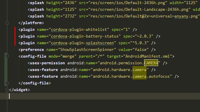Click the closing </config-file> tag

point(35,83)
